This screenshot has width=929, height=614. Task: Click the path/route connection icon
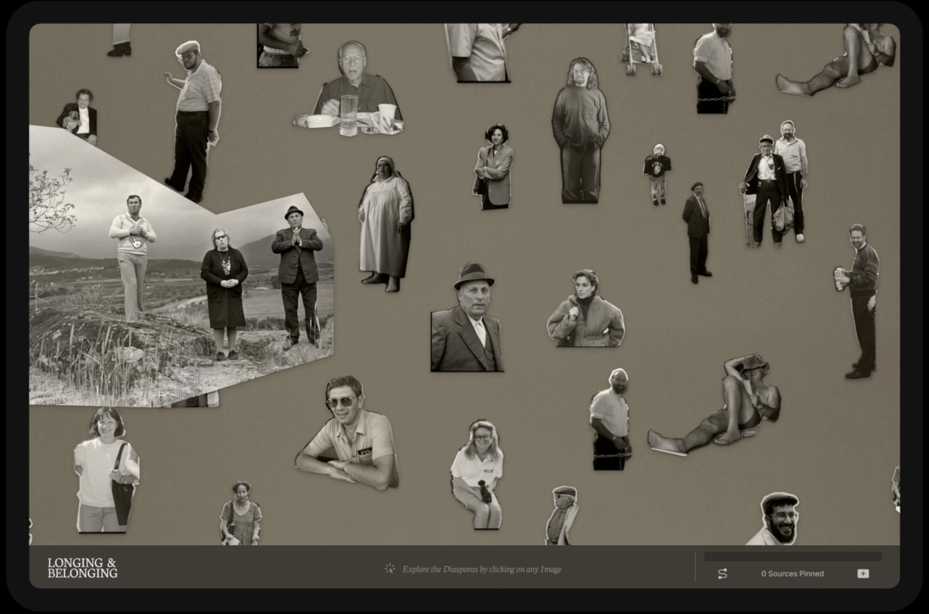(x=722, y=574)
